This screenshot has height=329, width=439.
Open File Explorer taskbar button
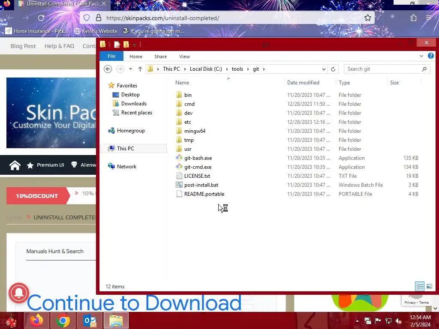tap(116, 320)
